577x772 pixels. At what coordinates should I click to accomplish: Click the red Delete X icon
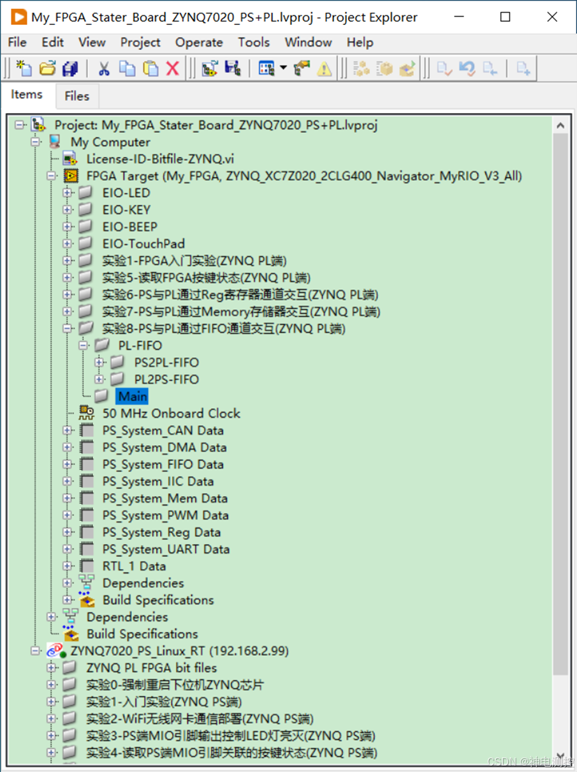tap(173, 68)
